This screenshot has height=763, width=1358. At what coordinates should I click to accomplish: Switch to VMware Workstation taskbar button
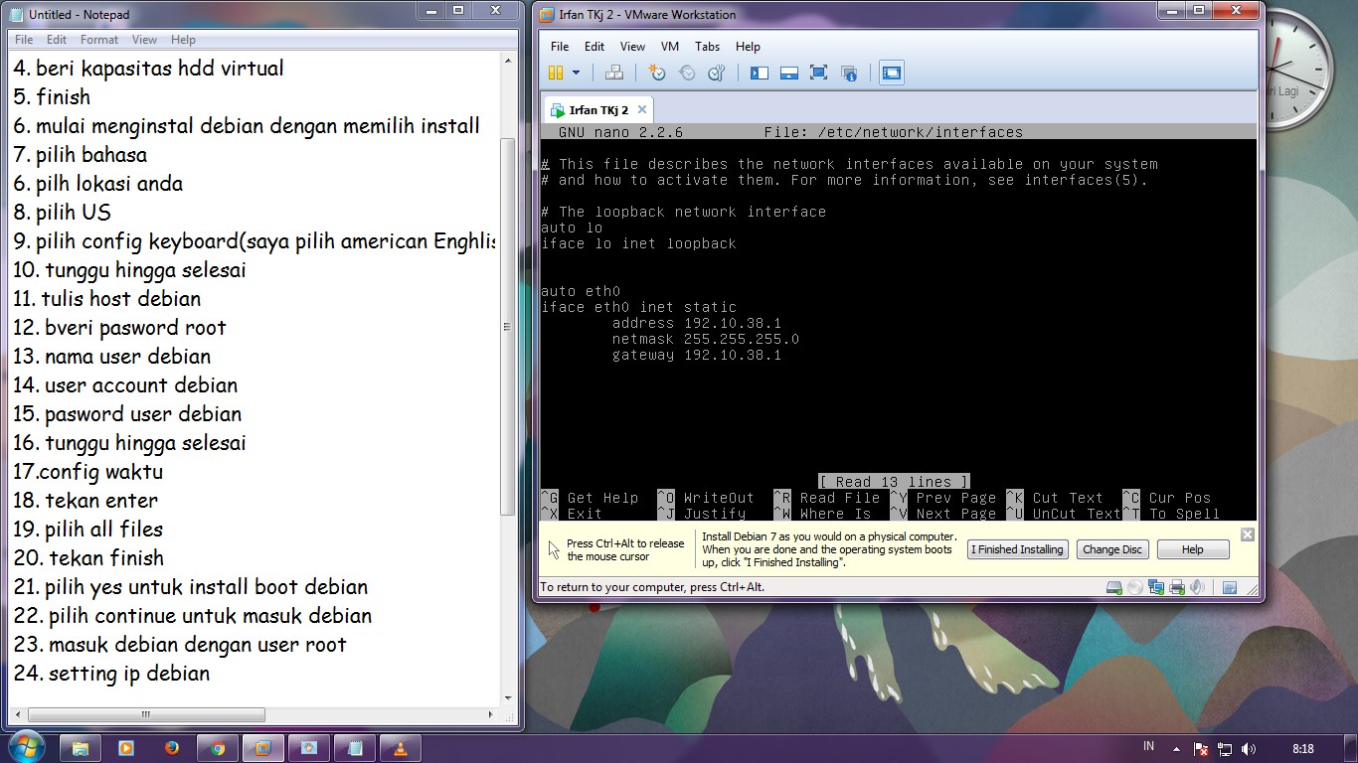[x=263, y=748]
